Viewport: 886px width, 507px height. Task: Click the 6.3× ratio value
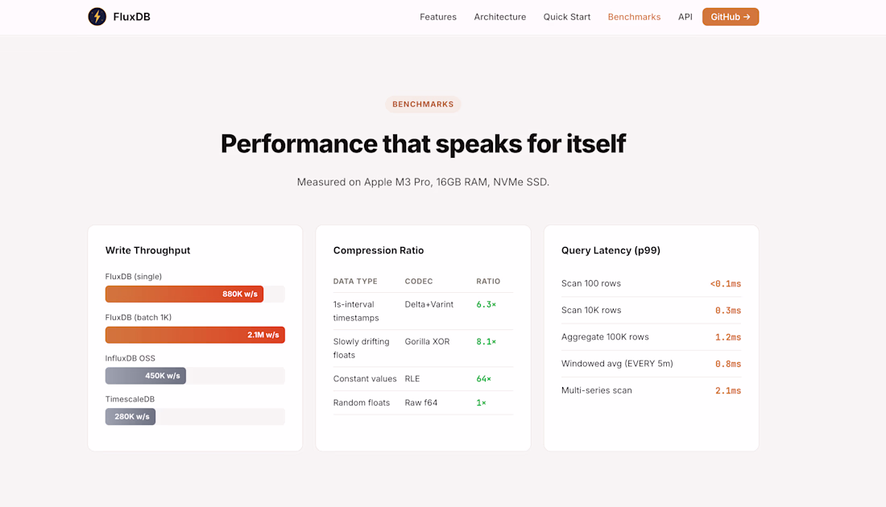pyautogui.click(x=486, y=304)
